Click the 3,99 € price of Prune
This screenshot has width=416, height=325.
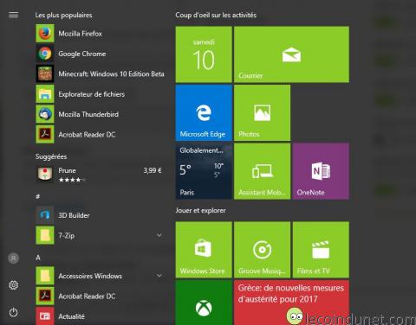[153, 170]
